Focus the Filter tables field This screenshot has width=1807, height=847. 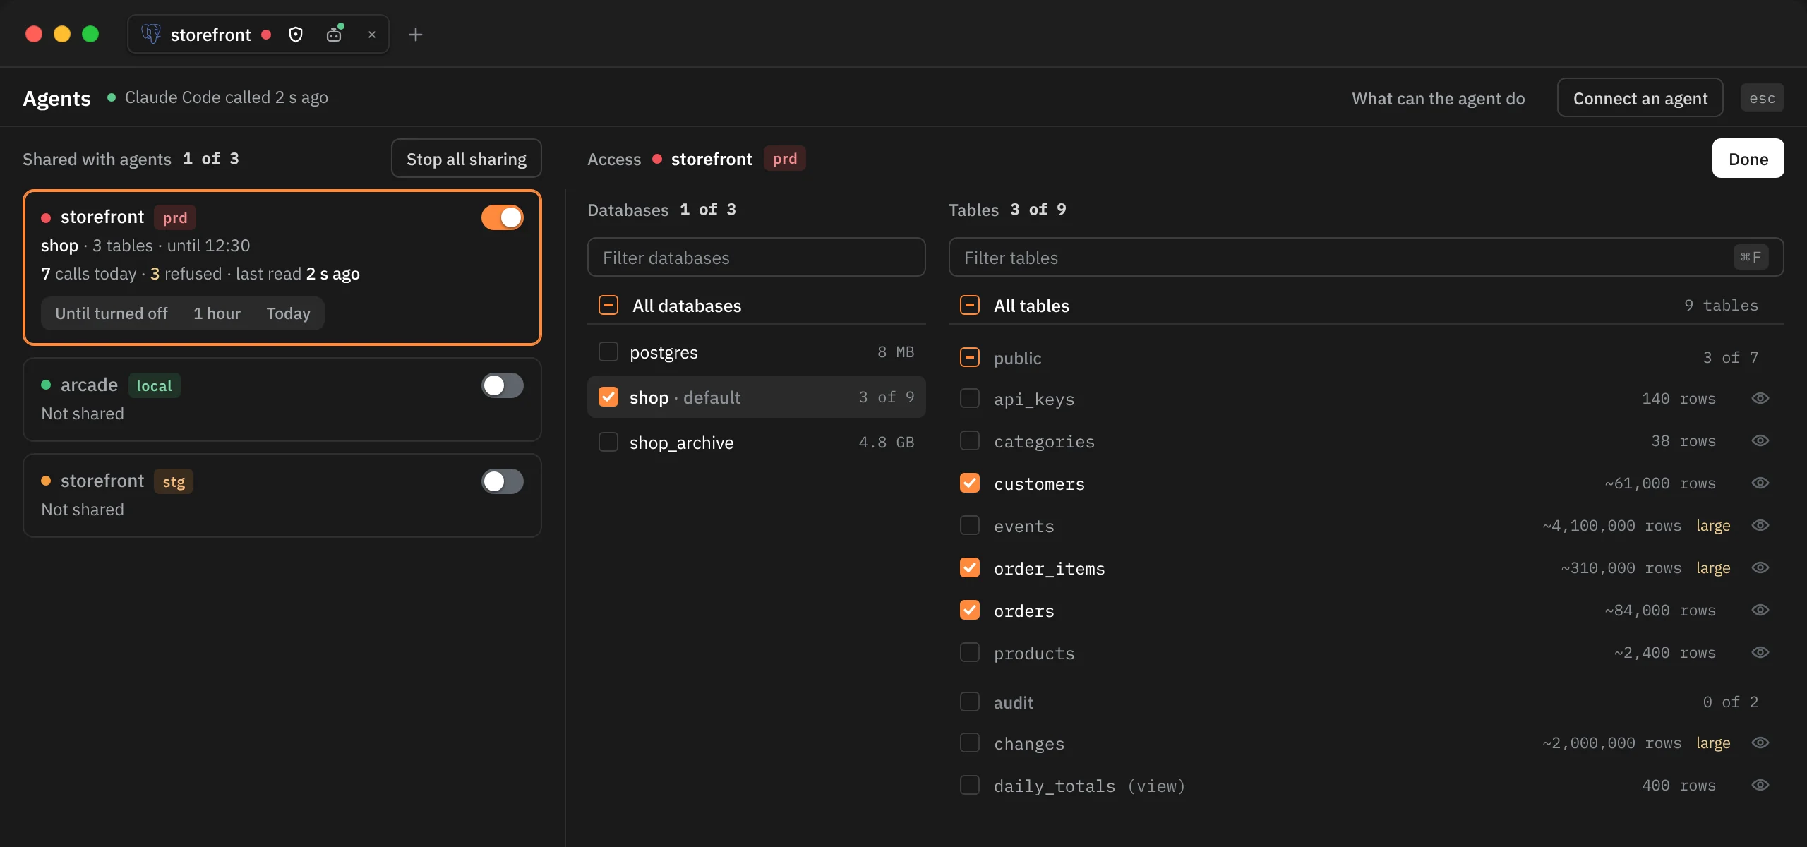(x=1366, y=258)
